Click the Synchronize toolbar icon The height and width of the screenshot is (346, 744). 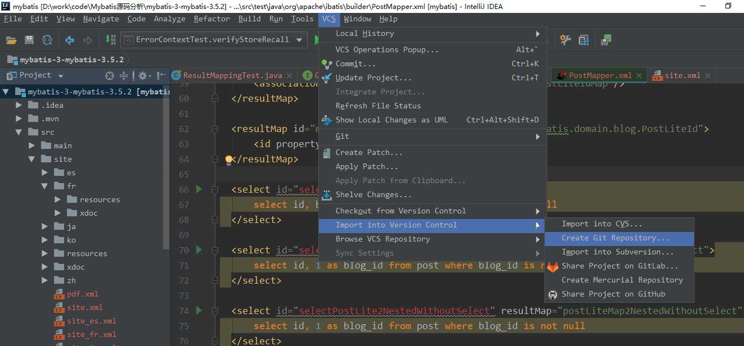tap(47, 40)
